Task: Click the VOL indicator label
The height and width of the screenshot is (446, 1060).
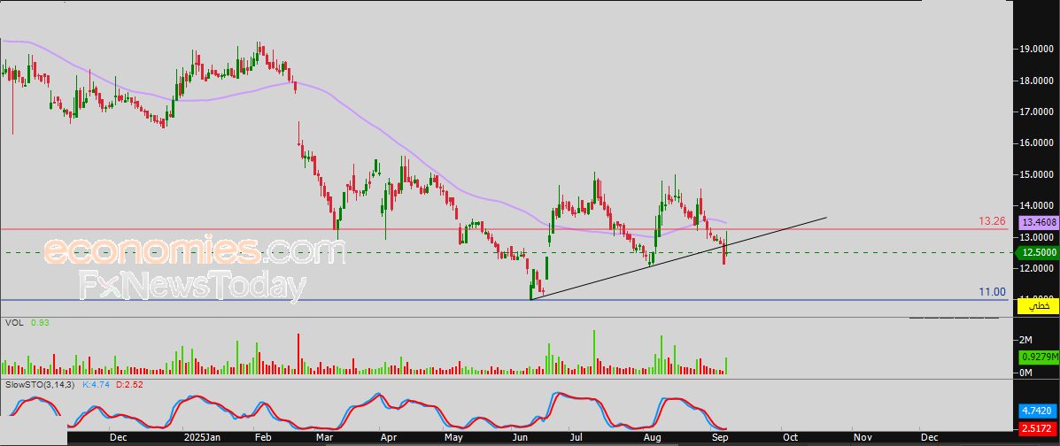Action: [13, 323]
